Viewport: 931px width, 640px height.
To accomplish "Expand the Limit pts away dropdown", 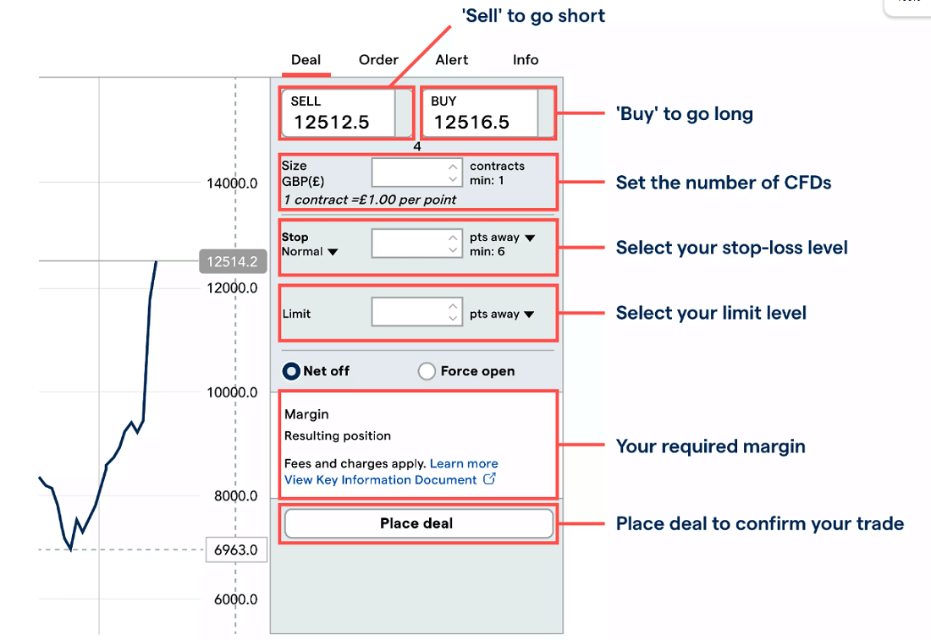I will tap(502, 314).
